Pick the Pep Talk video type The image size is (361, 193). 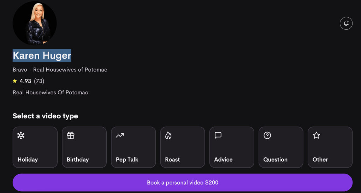tap(133, 147)
